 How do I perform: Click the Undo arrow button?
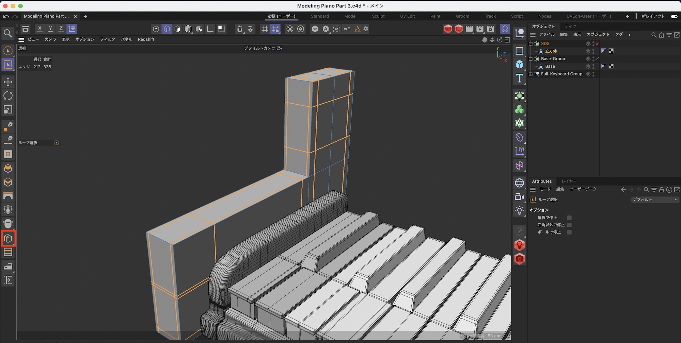point(6,16)
